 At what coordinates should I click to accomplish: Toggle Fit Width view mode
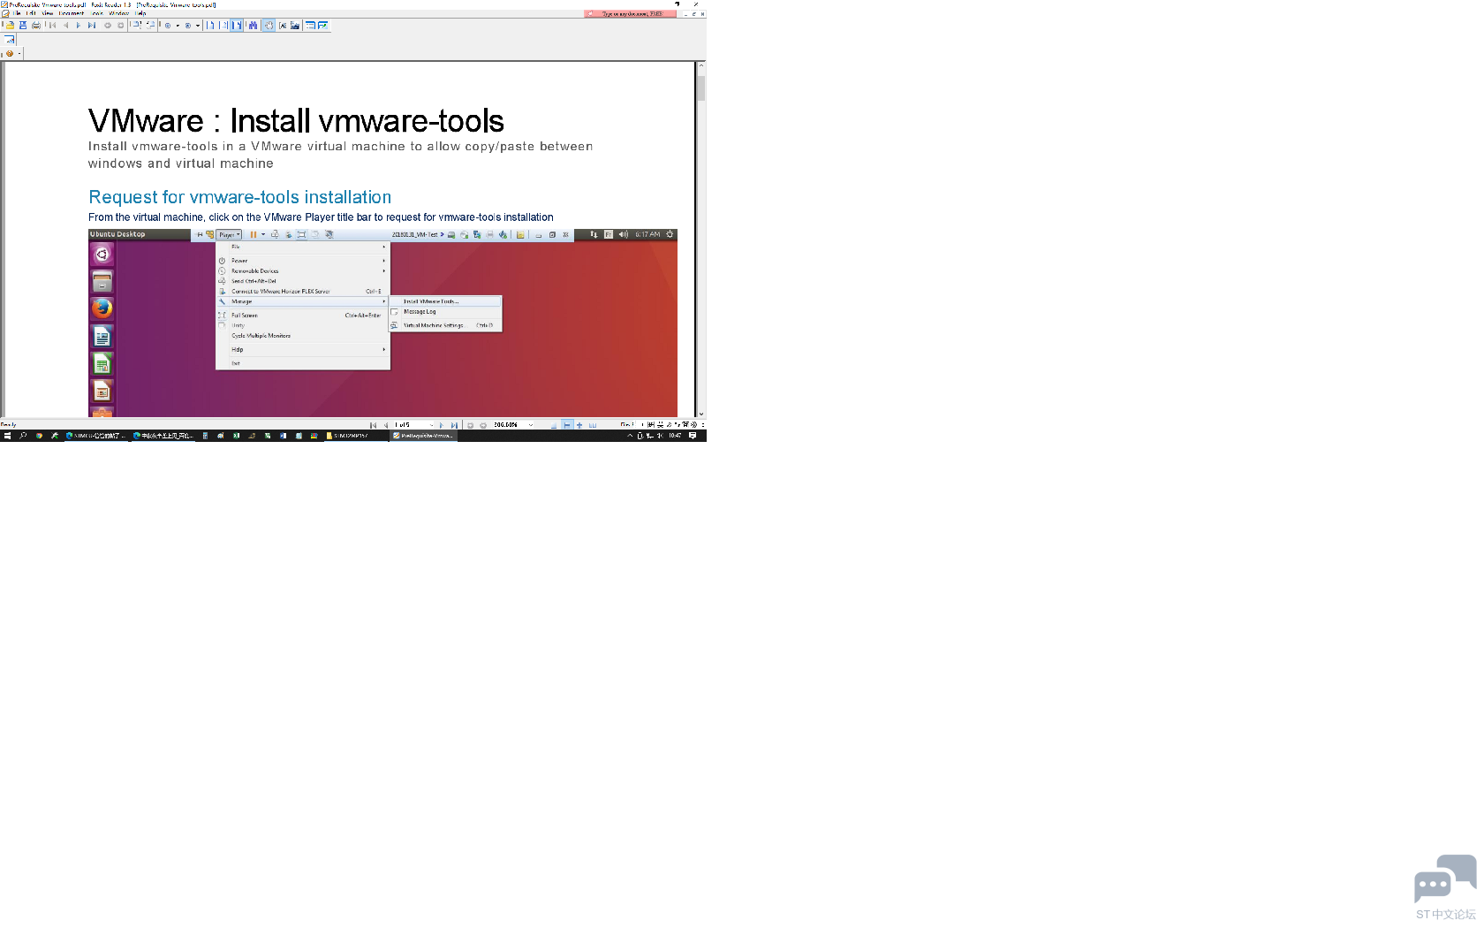236,26
